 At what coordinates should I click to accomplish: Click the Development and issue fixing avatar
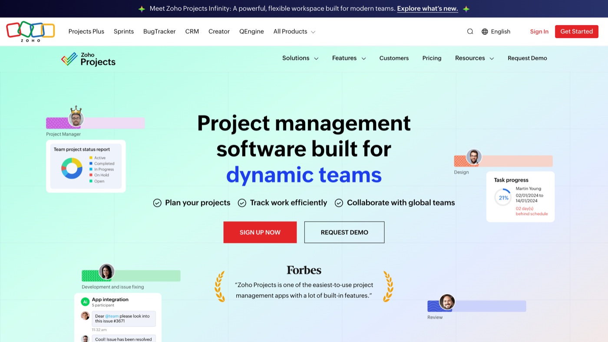(106, 272)
